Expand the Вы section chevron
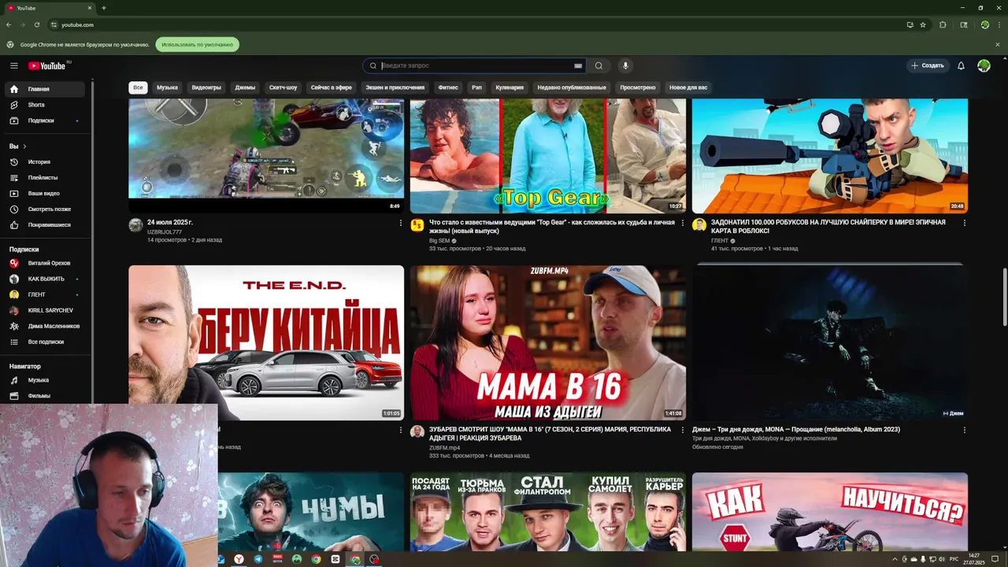The image size is (1008, 567). (x=24, y=146)
